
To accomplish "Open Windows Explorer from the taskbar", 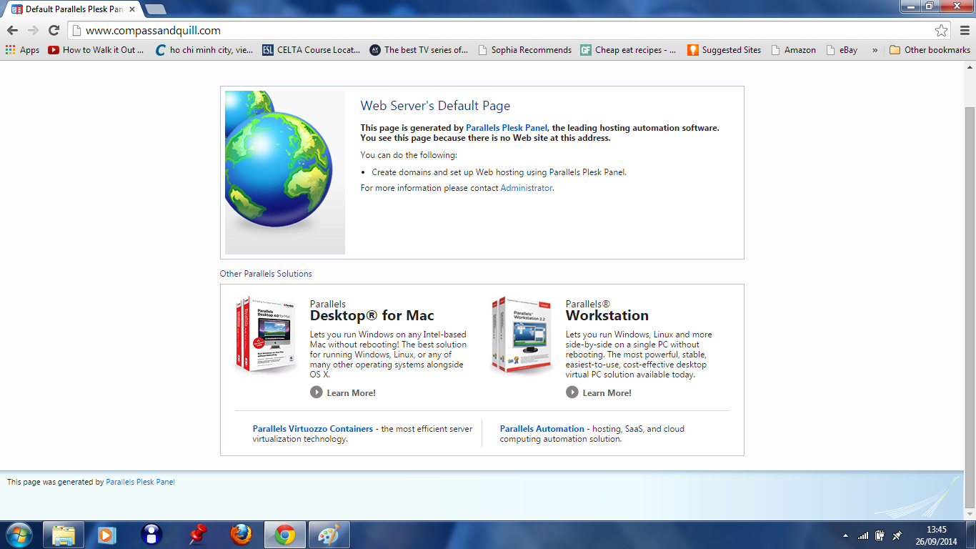I will click(x=64, y=535).
